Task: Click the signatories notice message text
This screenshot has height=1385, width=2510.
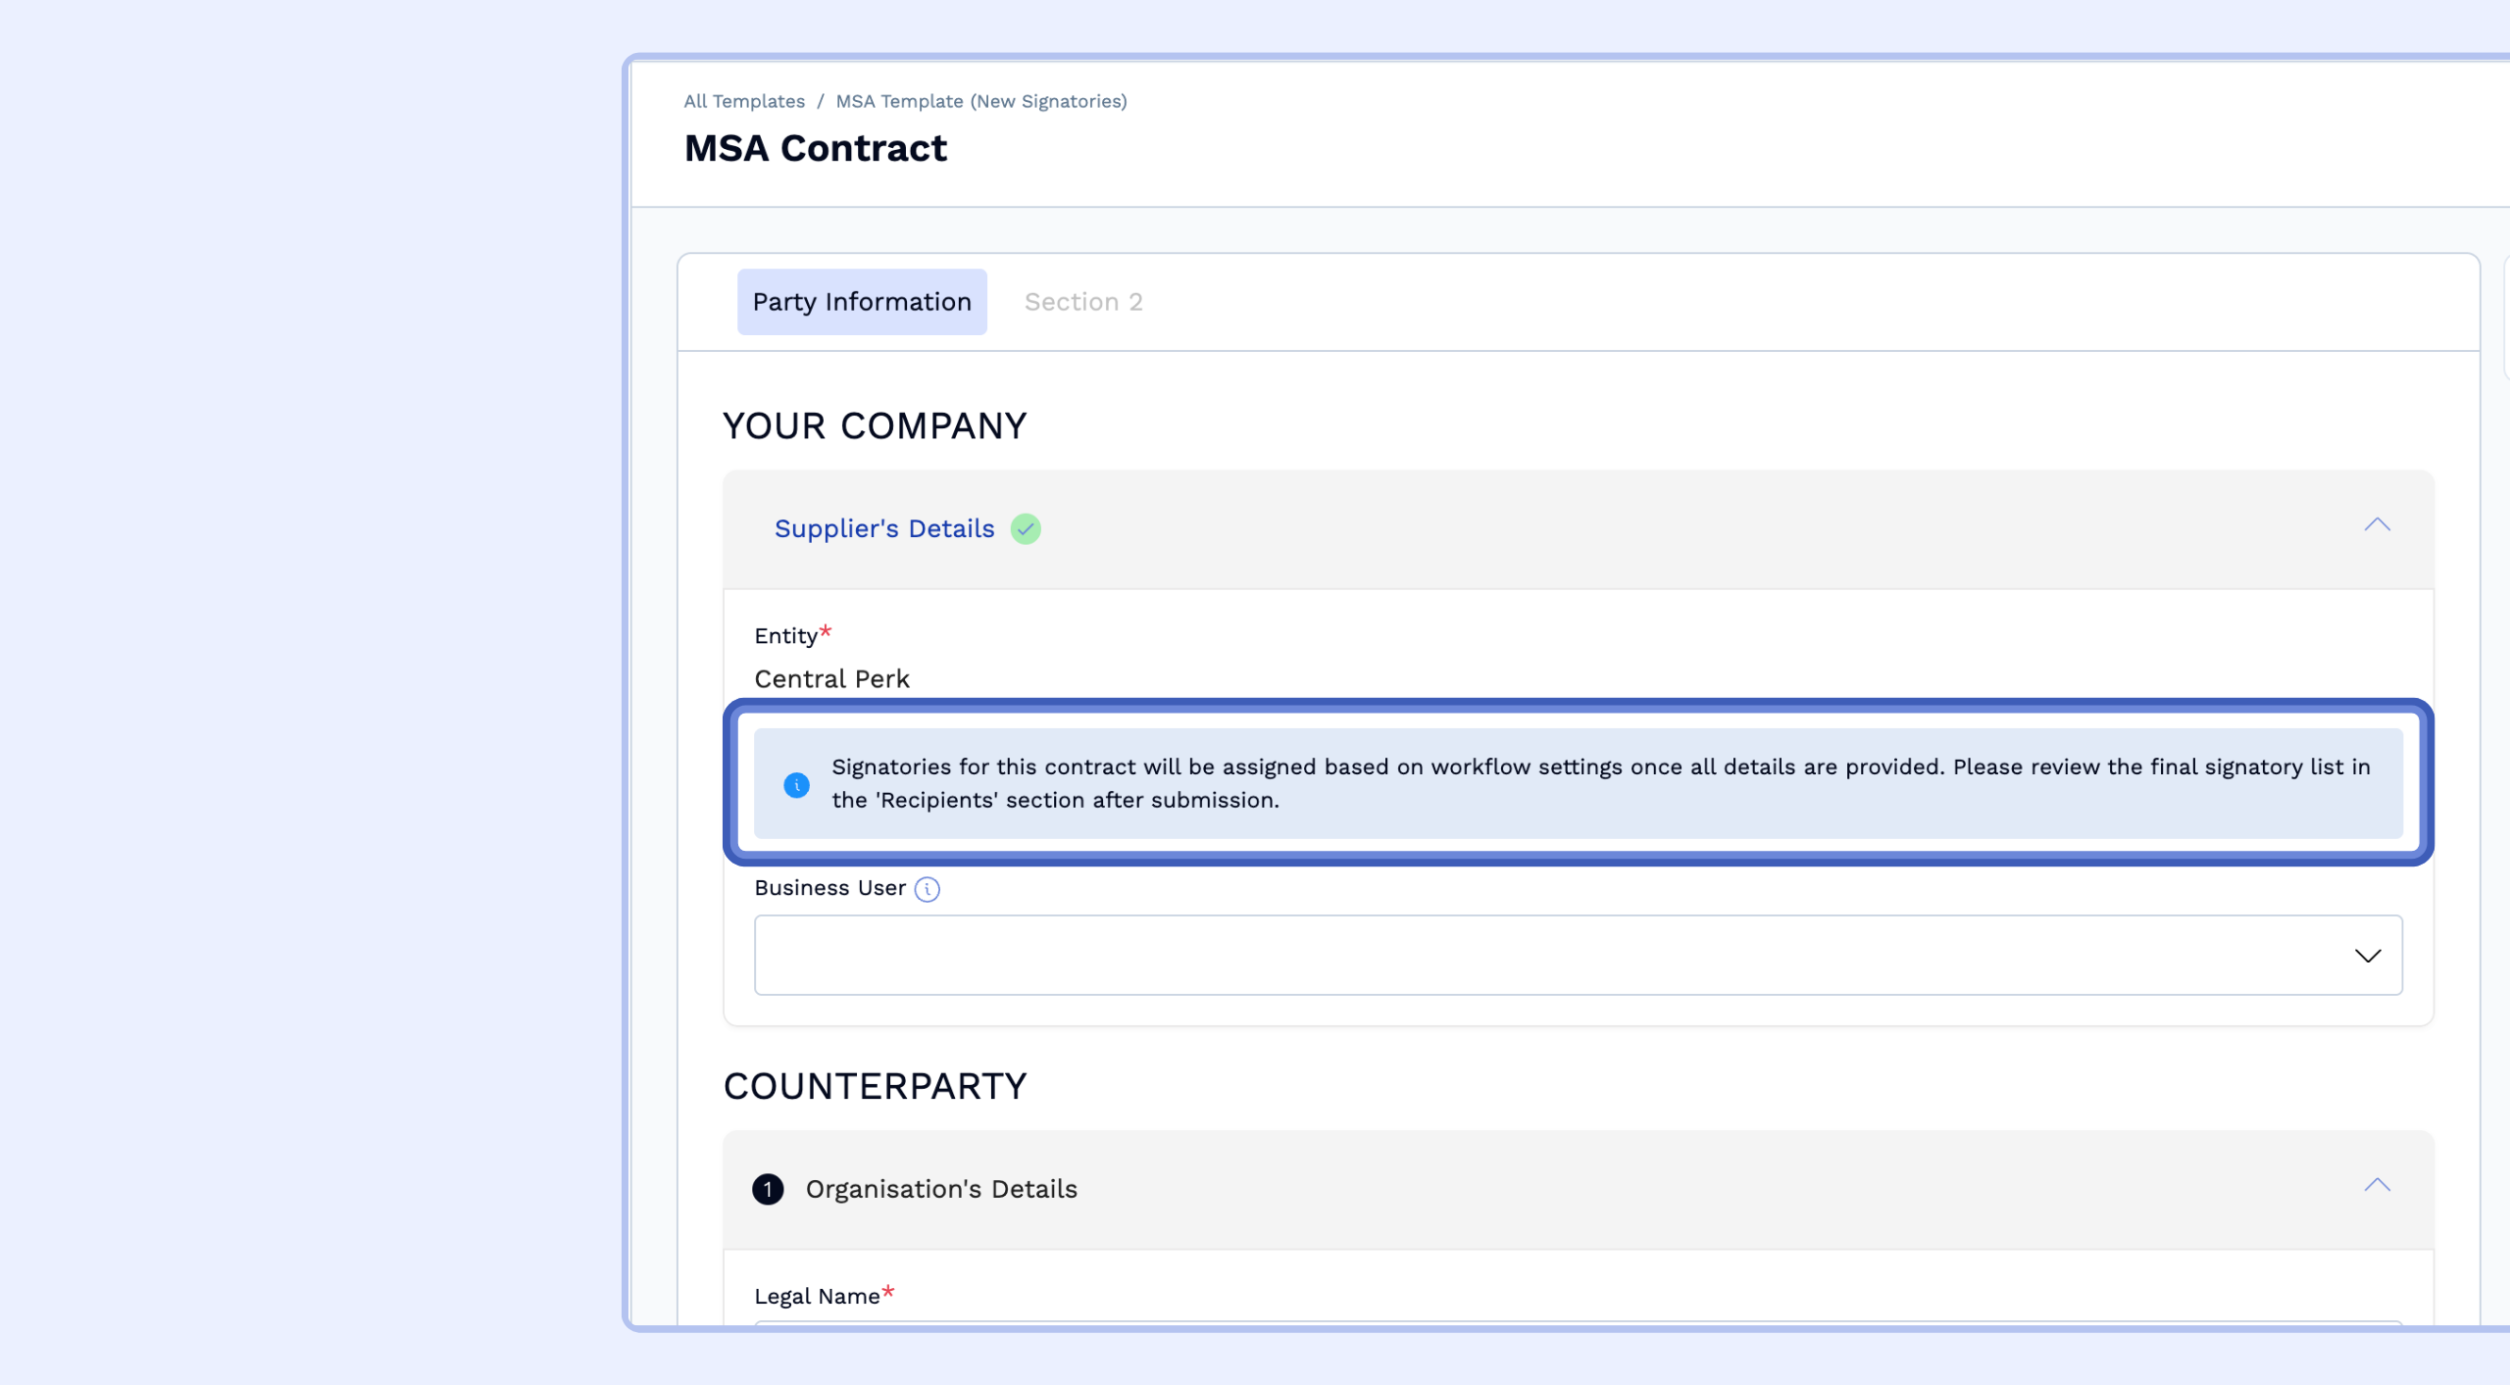Action: tap(1598, 783)
